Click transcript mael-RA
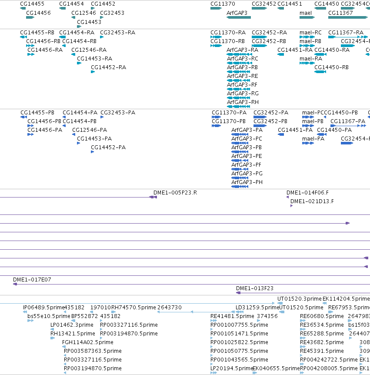Viewport: 370px width, 375px height. pyautogui.click(x=307, y=63)
